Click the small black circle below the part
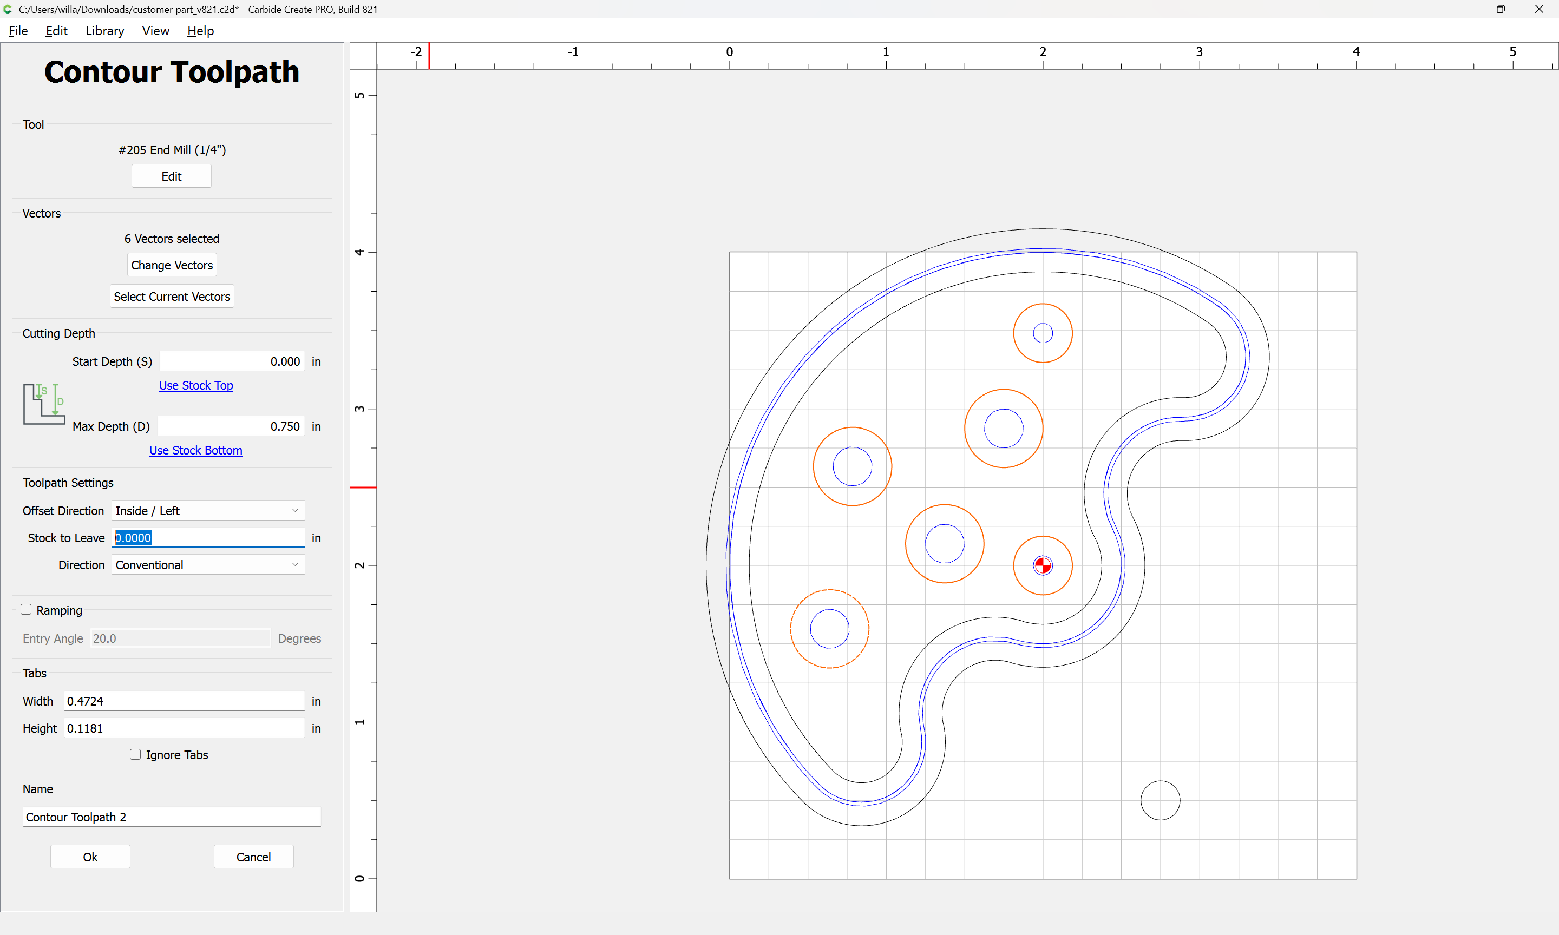 point(1160,800)
